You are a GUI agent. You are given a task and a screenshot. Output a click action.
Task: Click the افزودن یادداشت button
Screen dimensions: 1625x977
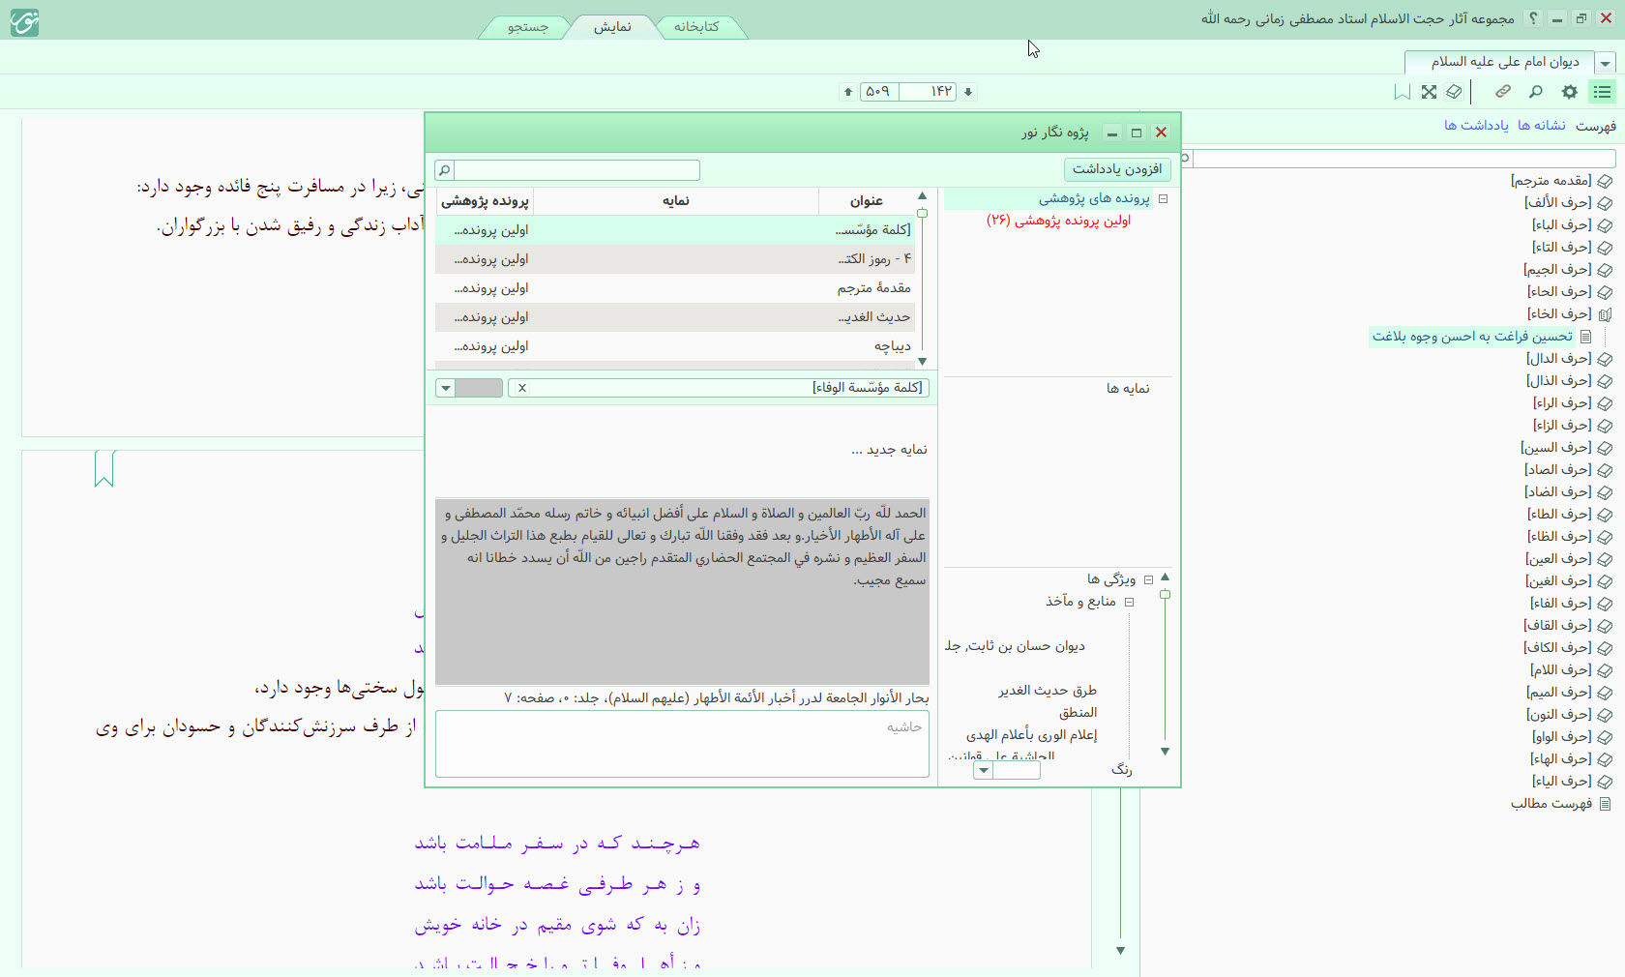point(1117,169)
